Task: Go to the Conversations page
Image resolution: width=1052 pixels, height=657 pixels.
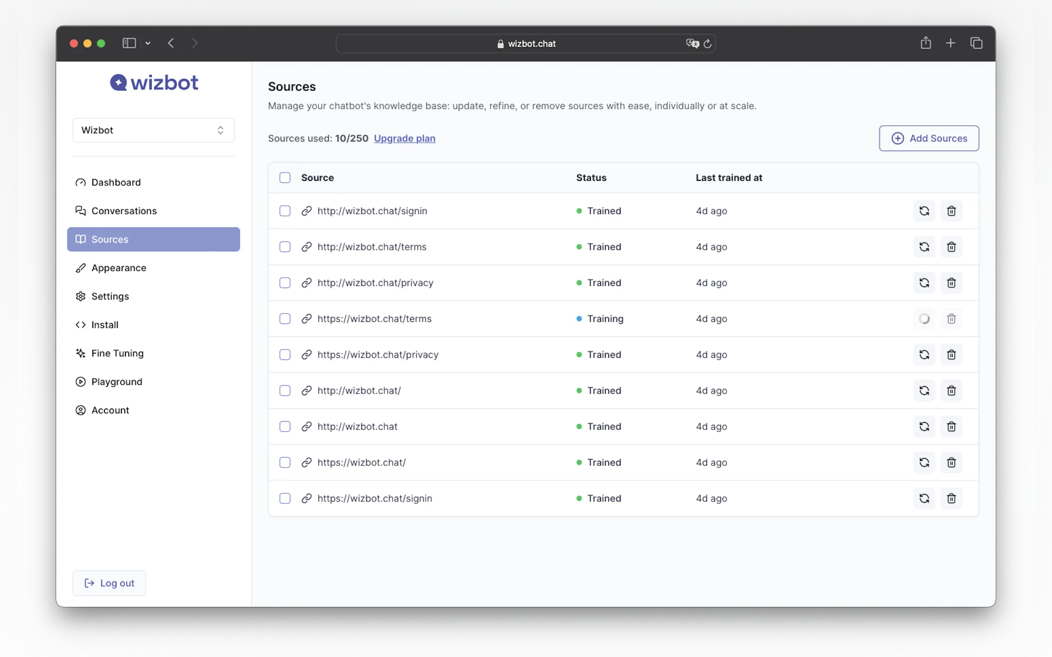Action: 123,211
